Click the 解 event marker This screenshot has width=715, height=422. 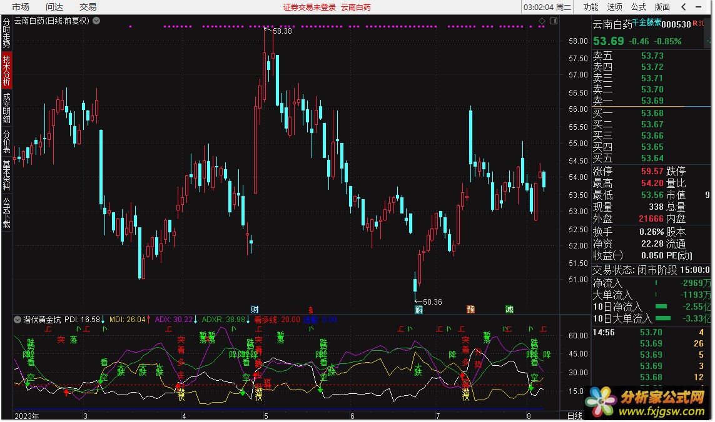418,310
